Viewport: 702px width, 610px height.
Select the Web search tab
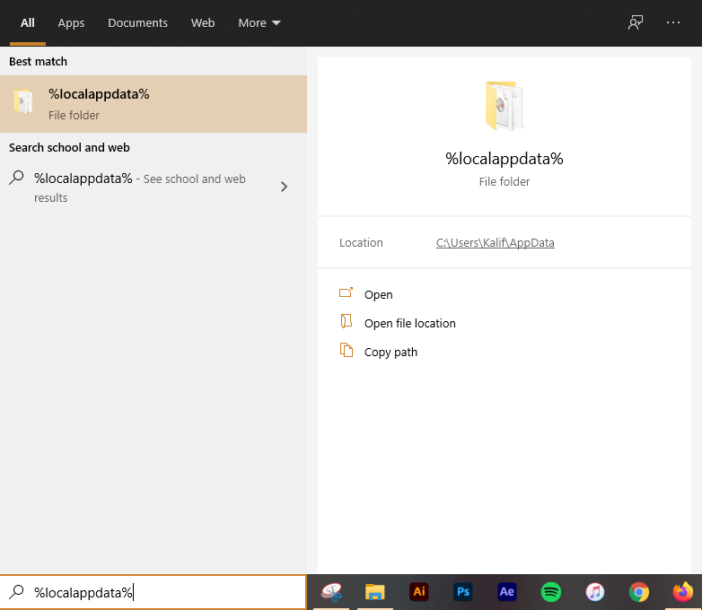203,23
